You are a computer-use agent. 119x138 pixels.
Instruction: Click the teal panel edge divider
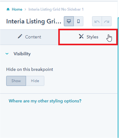click(118, 77)
